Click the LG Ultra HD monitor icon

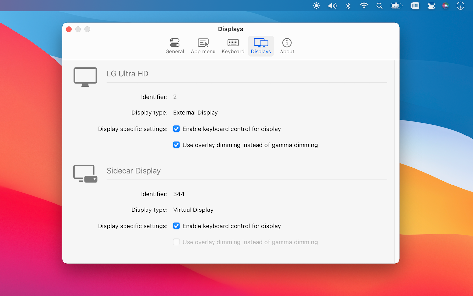pyautogui.click(x=85, y=77)
